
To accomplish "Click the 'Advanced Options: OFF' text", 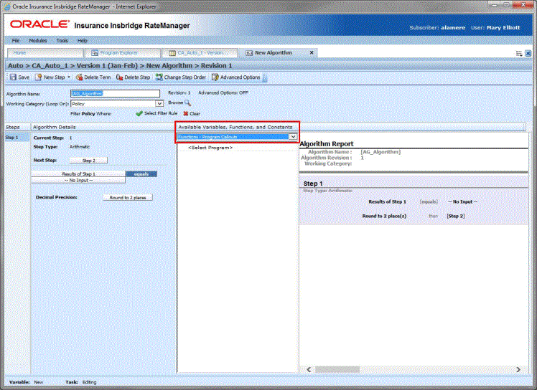I will tap(223, 92).
